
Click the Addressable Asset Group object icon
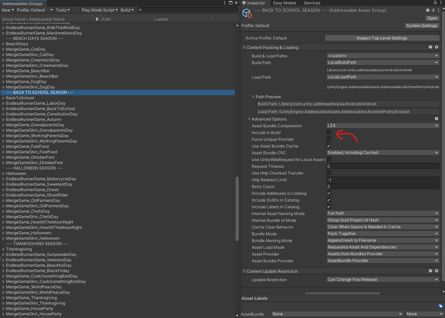point(247,14)
